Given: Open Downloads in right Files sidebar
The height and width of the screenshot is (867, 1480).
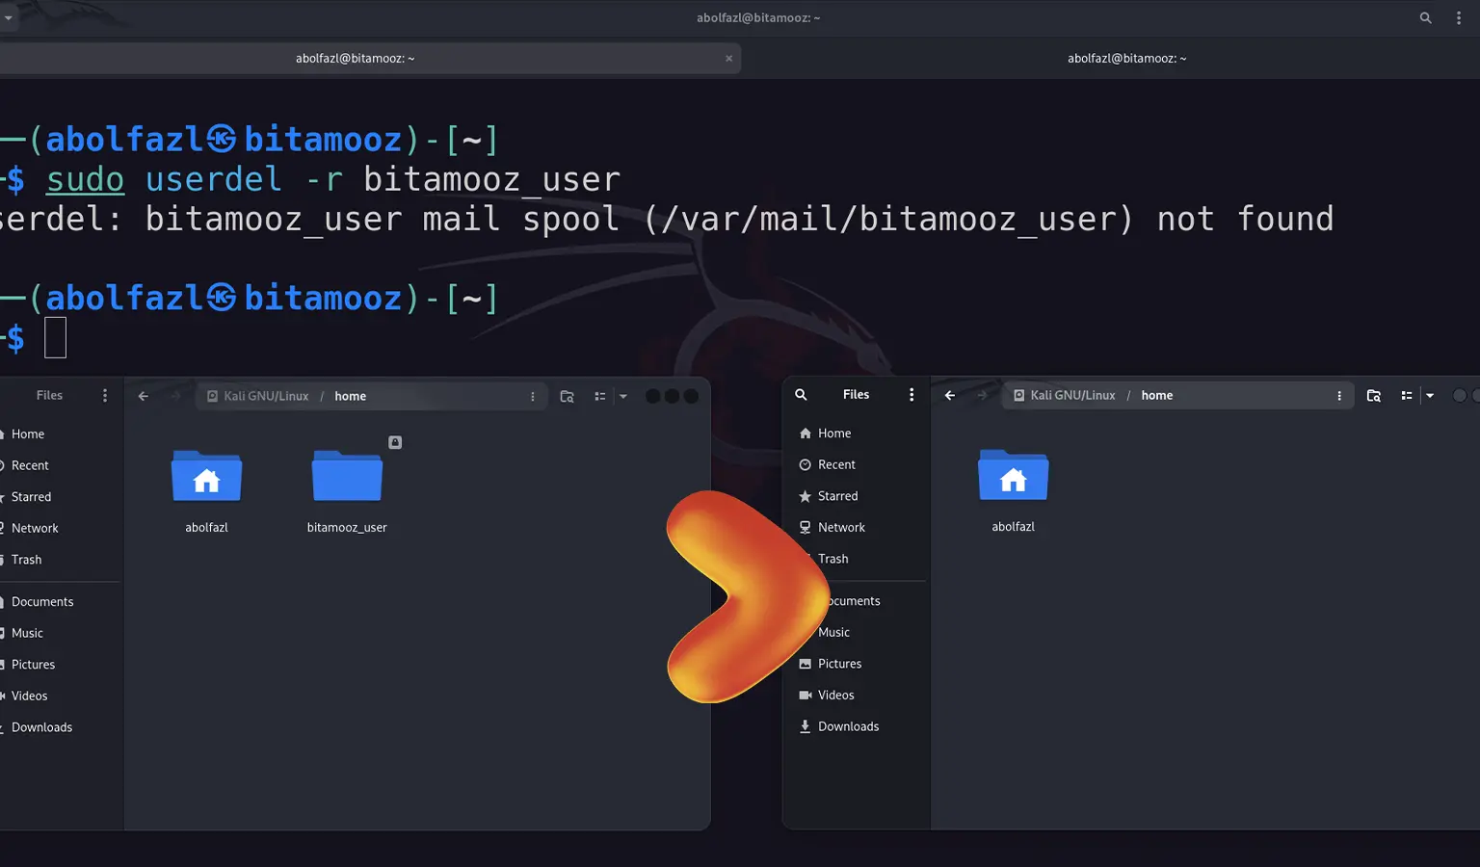Looking at the screenshot, I should click(848, 726).
